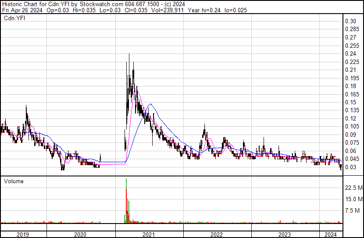
Task: Click the 0.30 price axis label
Action: click(350, 21)
